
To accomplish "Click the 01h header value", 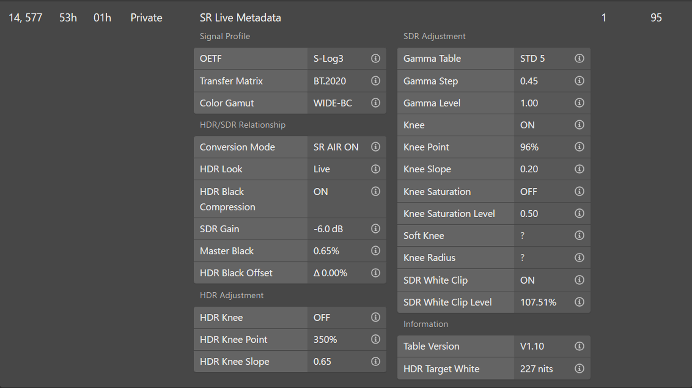I will coord(102,17).
